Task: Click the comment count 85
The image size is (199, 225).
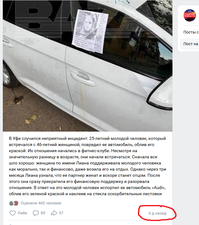Action: click(x=43, y=213)
